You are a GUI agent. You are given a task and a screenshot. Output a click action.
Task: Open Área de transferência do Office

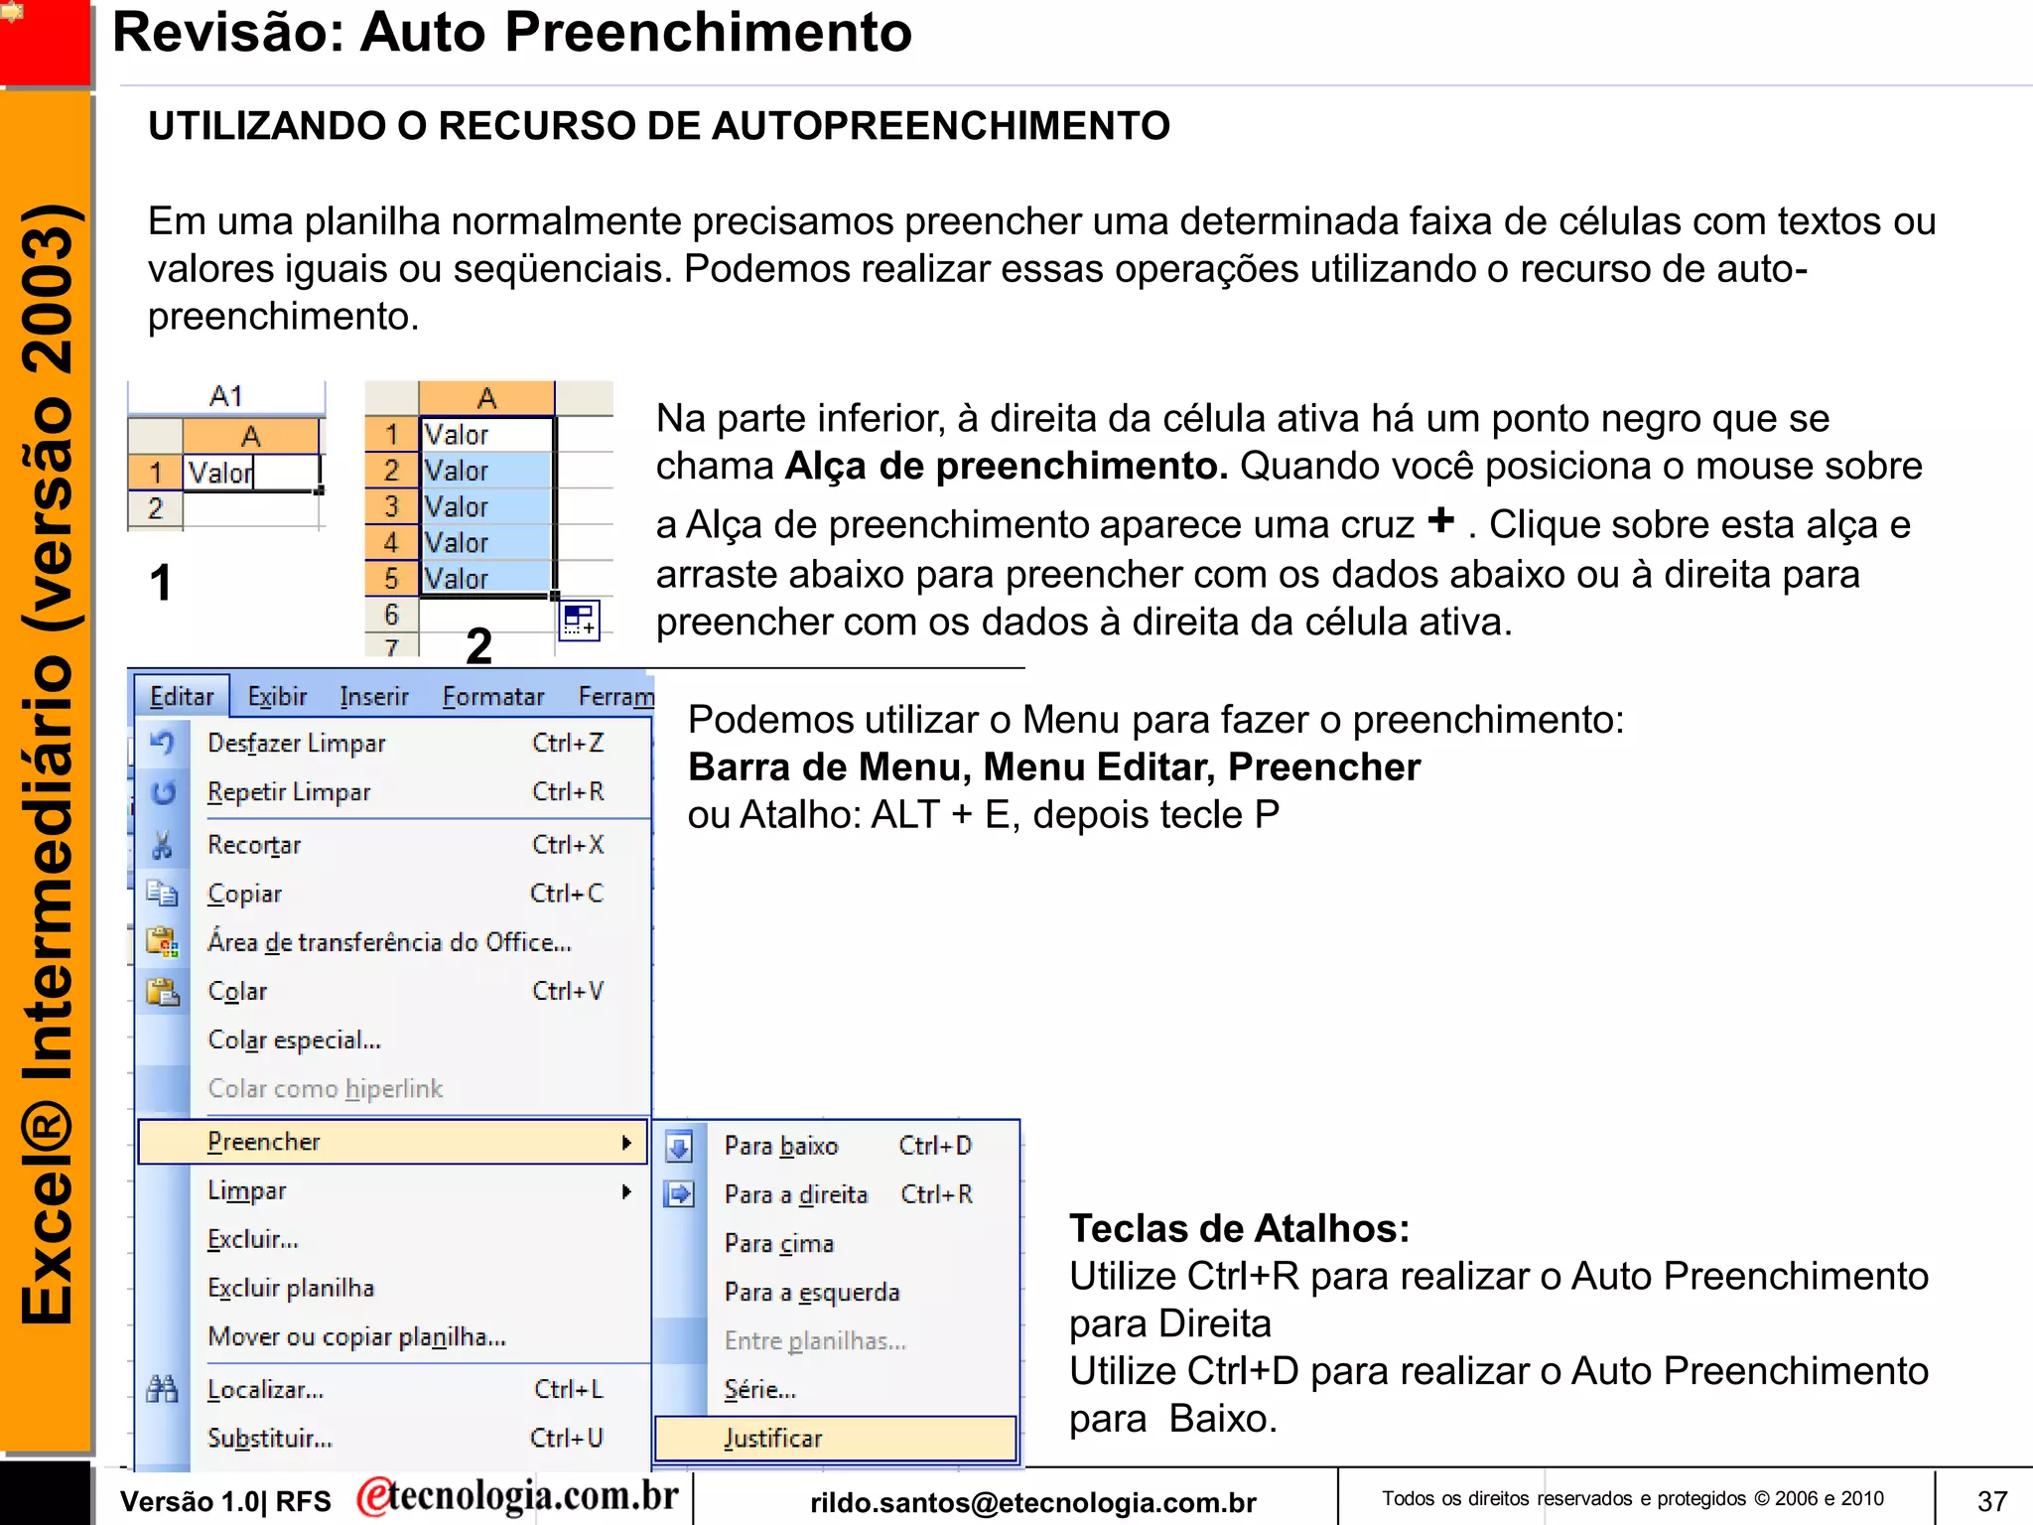click(x=393, y=942)
